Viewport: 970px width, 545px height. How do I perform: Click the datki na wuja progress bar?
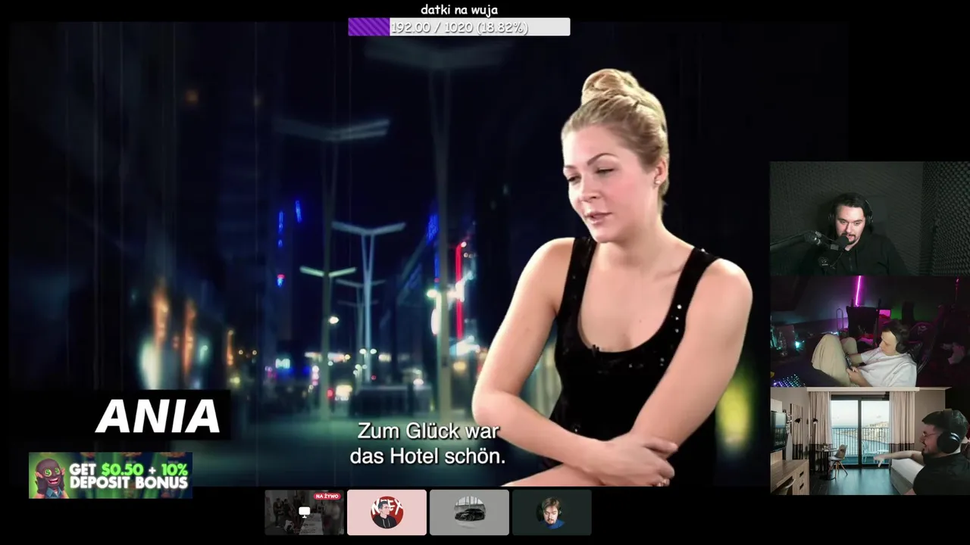click(x=458, y=27)
